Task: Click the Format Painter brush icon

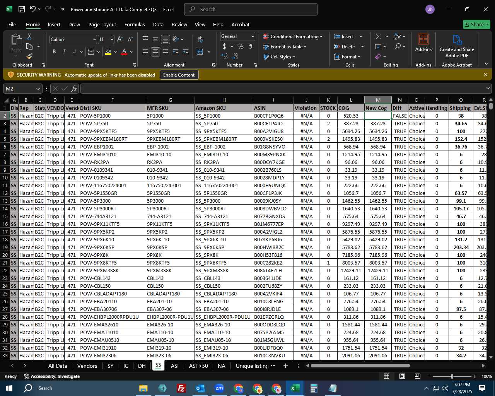Action: [29, 56]
